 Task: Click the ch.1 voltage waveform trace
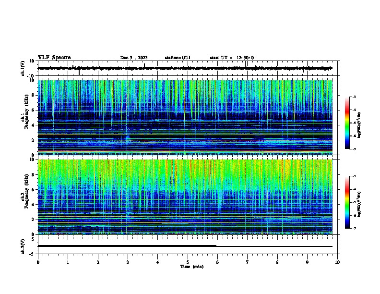[x=185, y=68]
